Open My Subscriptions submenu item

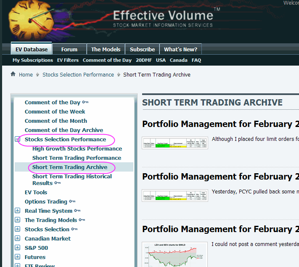33,60
